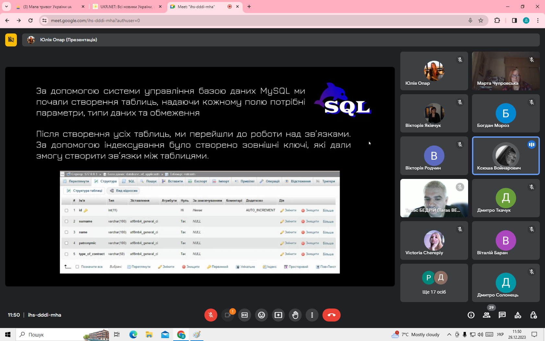
Task: Open more options three-dot menu in call bar
Action: [x=312, y=315]
